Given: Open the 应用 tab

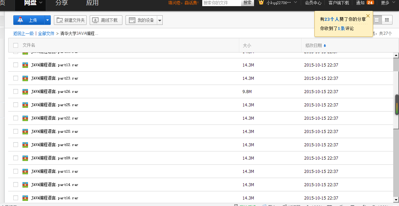Looking at the screenshot, I should 92,3.
